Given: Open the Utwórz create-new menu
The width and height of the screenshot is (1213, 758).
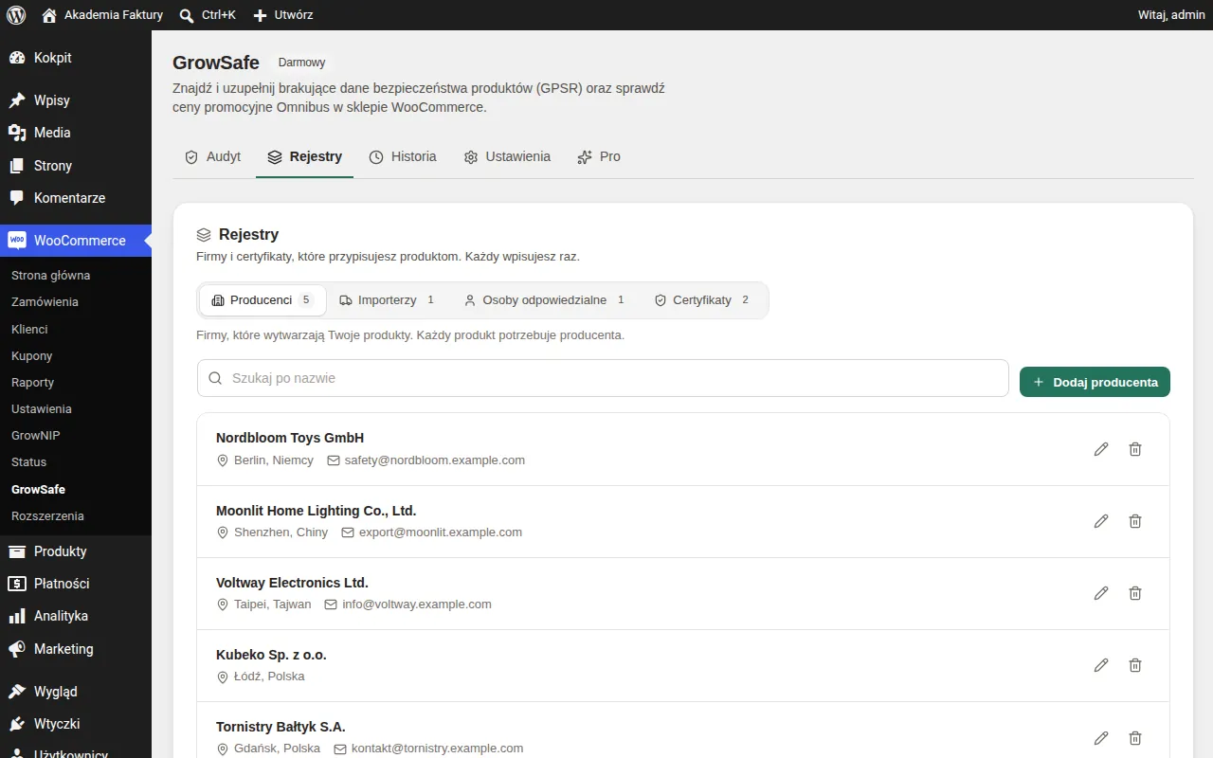Looking at the screenshot, I should (x=282, y=15).
